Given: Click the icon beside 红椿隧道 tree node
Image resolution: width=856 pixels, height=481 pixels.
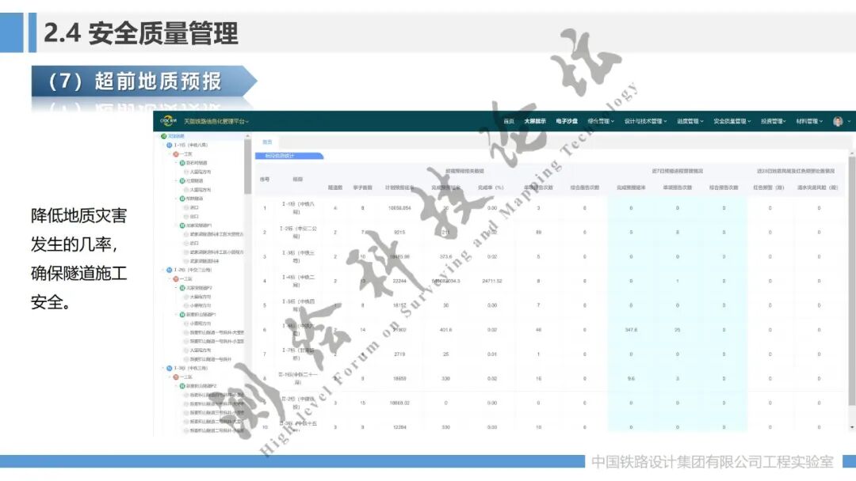Looking at the screenshot, I should 182,180.
